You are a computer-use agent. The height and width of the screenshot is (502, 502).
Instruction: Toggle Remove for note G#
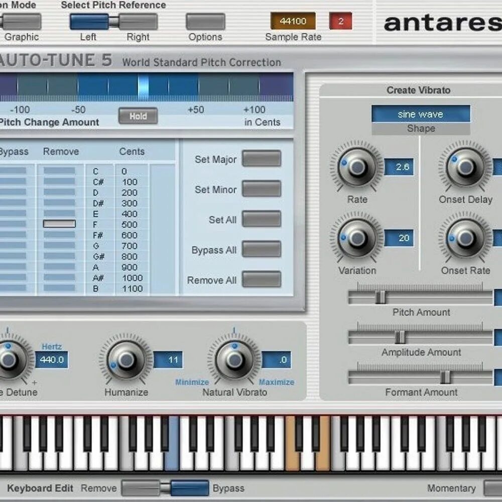[59, 256]
